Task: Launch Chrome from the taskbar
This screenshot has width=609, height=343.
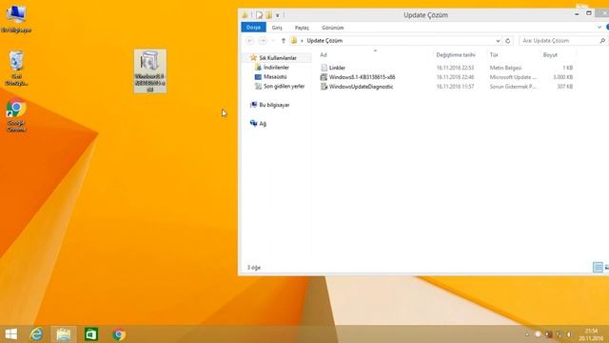Action: pos(119,334)
